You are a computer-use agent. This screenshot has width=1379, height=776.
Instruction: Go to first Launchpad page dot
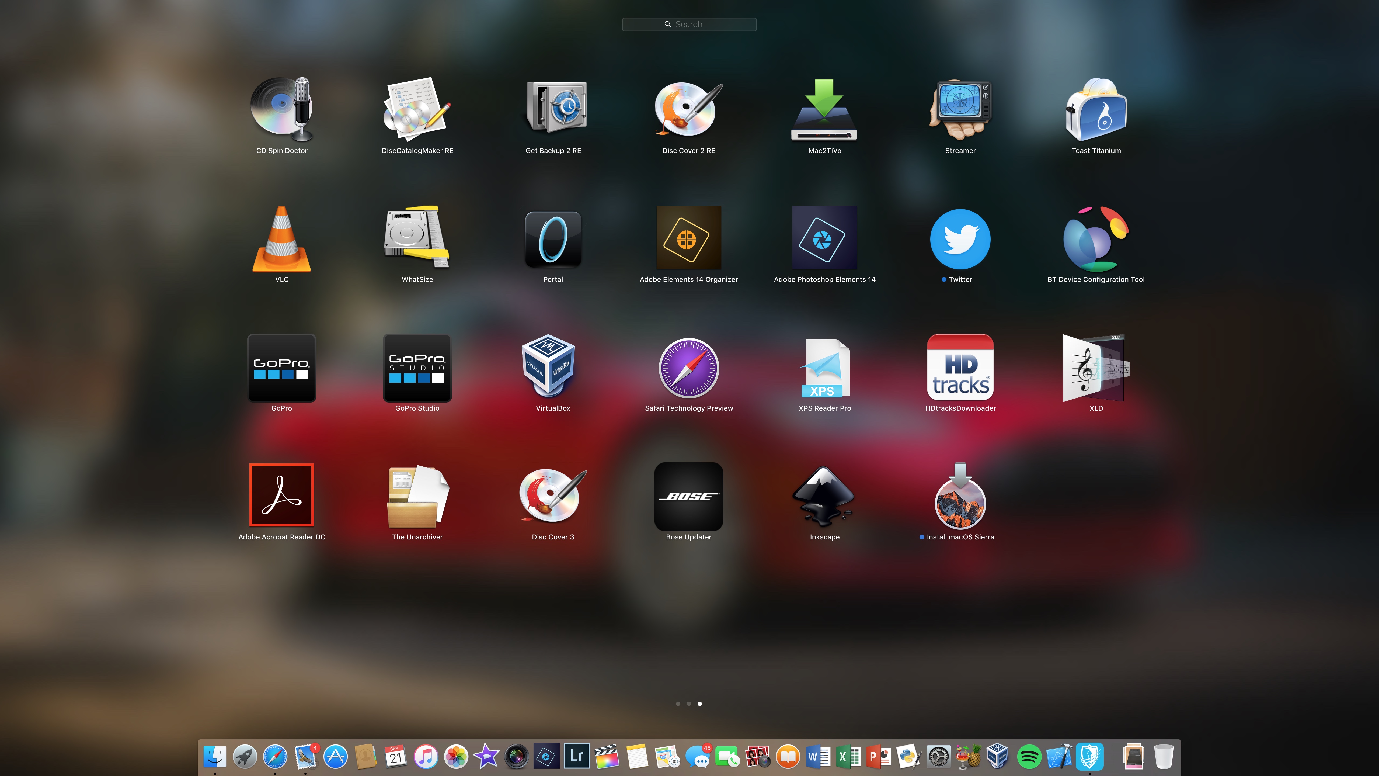pyautogui.click(x=678, y=704)
